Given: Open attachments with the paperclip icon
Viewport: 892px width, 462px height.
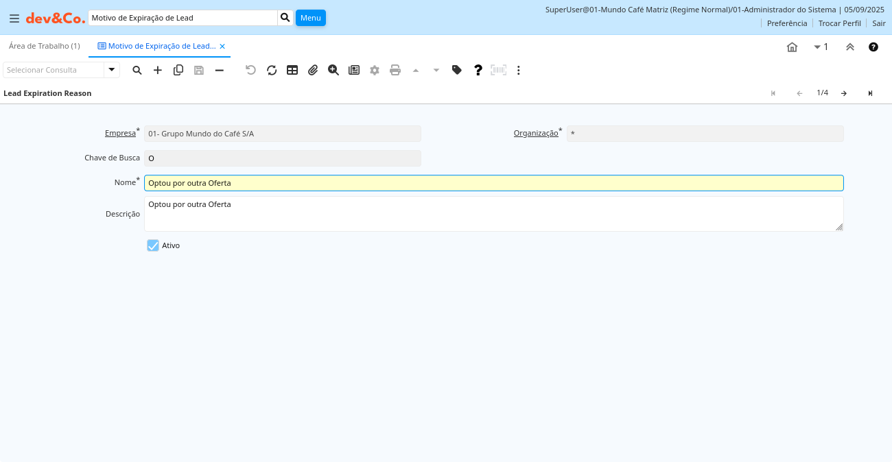Looking at the screenshot, I should pyautogui.click(x=313, y=70).
